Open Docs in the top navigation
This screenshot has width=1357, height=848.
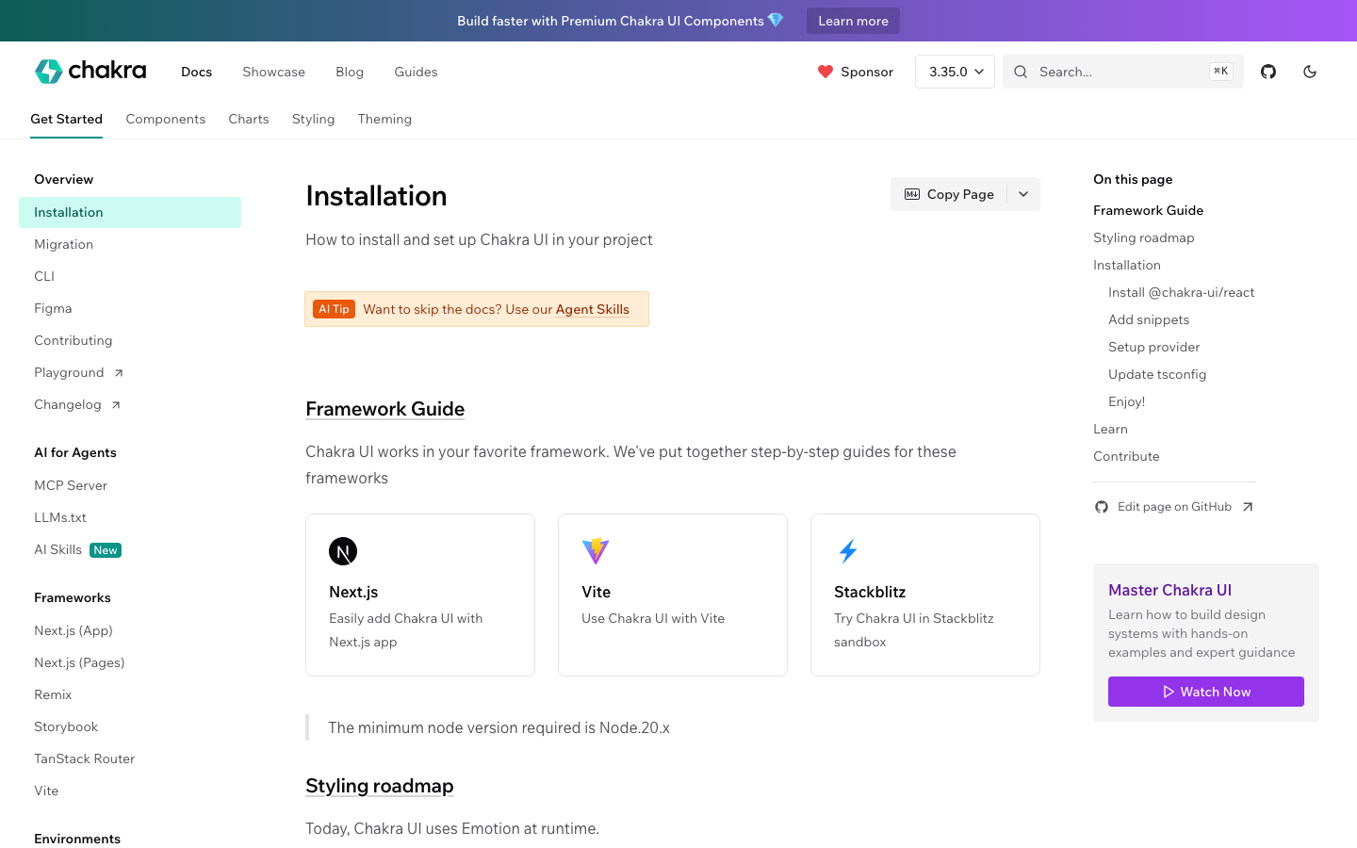[x=196, y=72]
